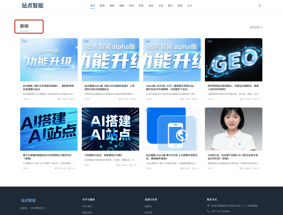
Task: Click the 视频号 footer link
Action: tap(148, 206)
